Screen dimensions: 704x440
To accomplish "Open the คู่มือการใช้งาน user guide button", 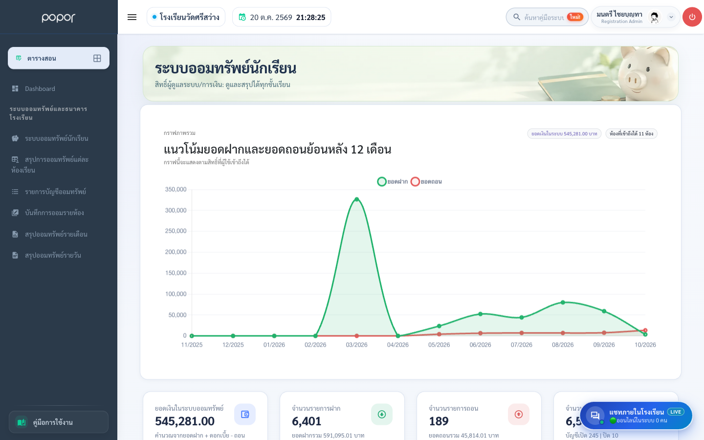I will pyautogui.click(x=59, y=422).
